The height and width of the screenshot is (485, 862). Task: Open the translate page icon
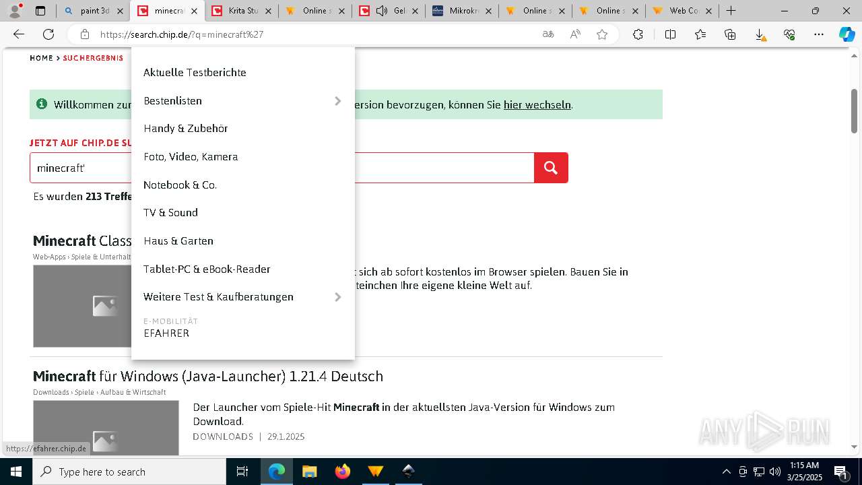click(x=548, y=34)
